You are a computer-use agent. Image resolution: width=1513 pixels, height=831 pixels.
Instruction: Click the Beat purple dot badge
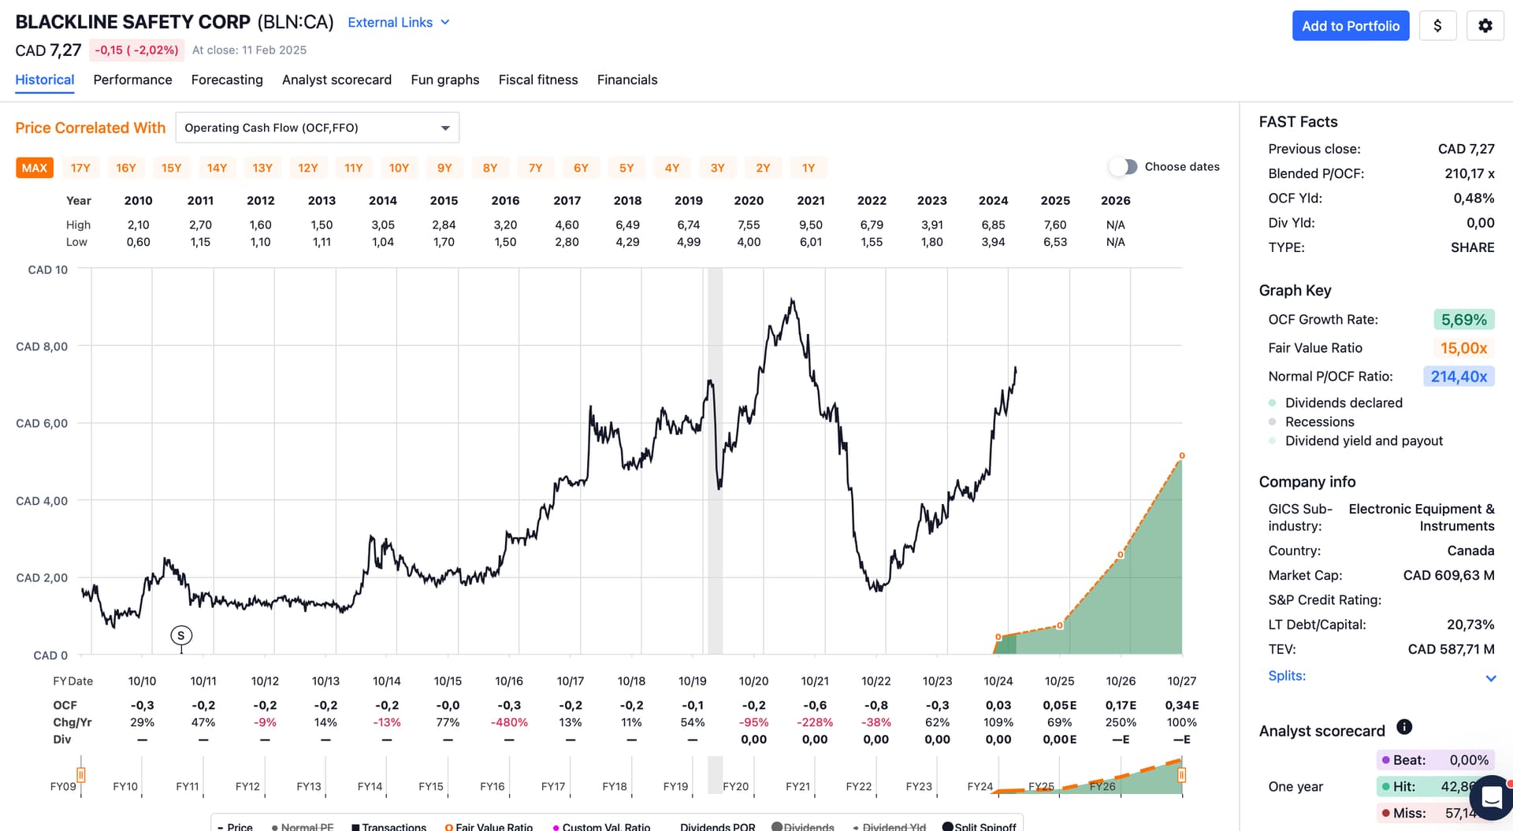click(x=1436, y=760)
